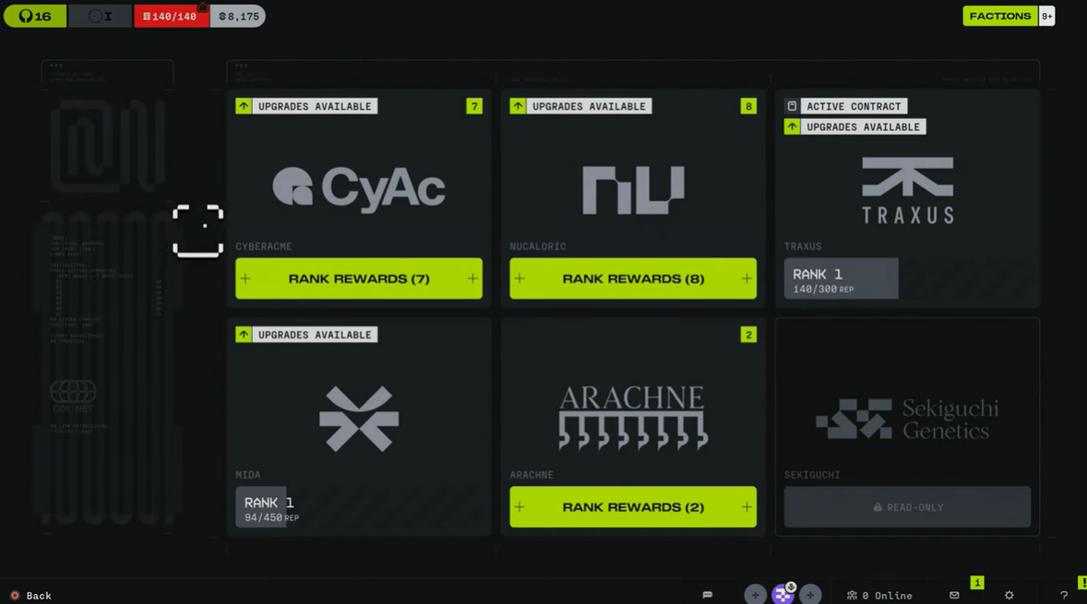The height and width of the screenshot is (604, 1087).
Task: Click the MIDA Rank 1 progress bar
Action: click(358, 507)
